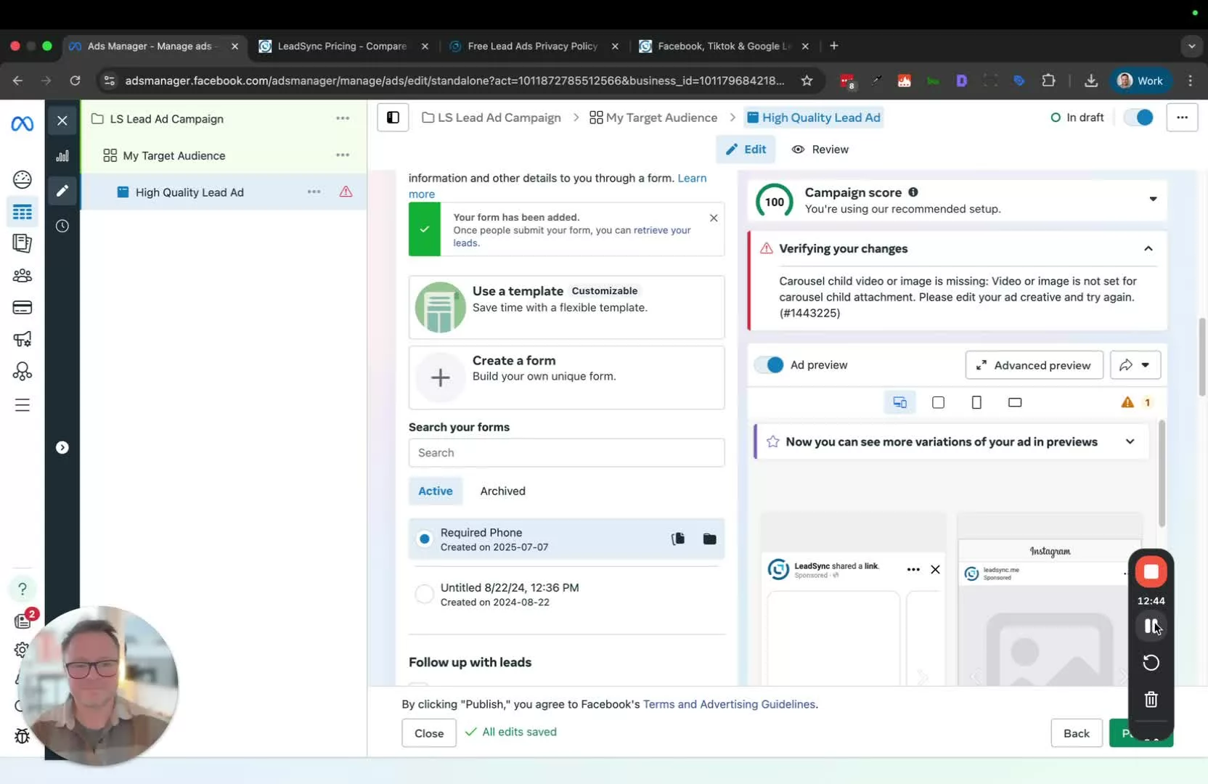This screenshot has width=1208, height=784.
Task: Click the duplicate icon on Required Phone form
Action: coord(678,539)
